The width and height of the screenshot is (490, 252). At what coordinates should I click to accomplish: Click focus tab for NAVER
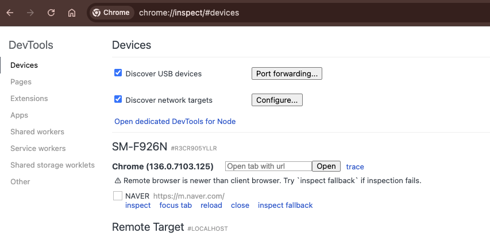click(176, 205)
